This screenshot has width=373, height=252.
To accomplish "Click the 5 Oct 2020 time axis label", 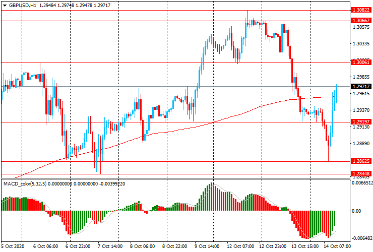I will pyautogui.click(x=13, y=246).
